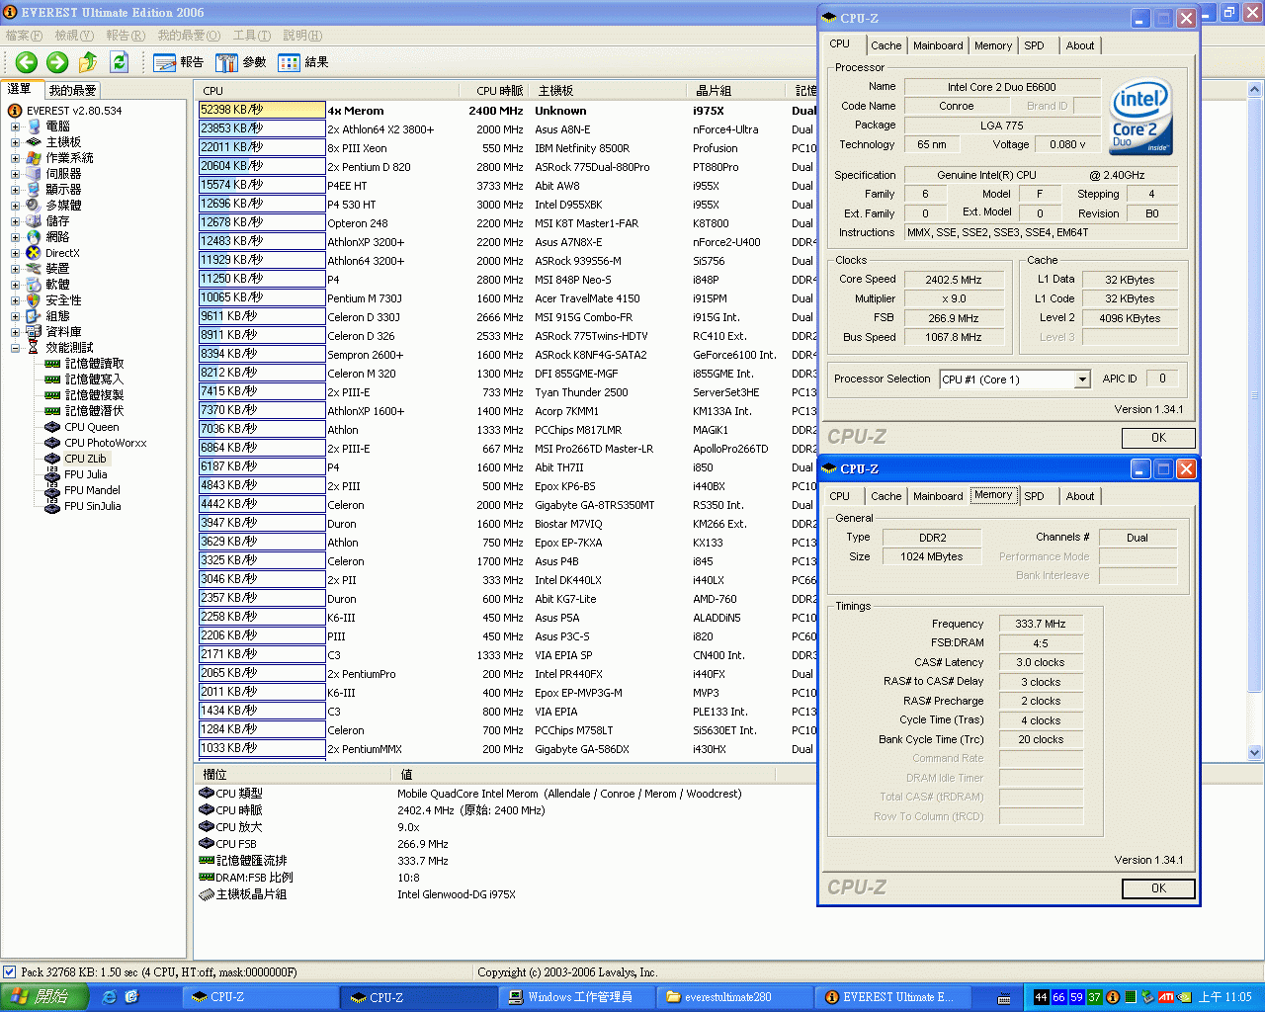Image resolution: width=1265 pixels, height=1012 pixels.
Task: Select the 52398 KB/秒 4x Merom result row
Action: 507,111
